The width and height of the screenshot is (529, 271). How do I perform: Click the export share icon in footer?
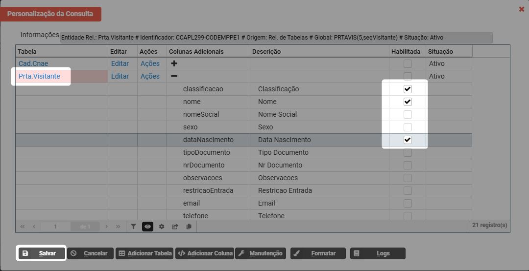coord(175,227)
